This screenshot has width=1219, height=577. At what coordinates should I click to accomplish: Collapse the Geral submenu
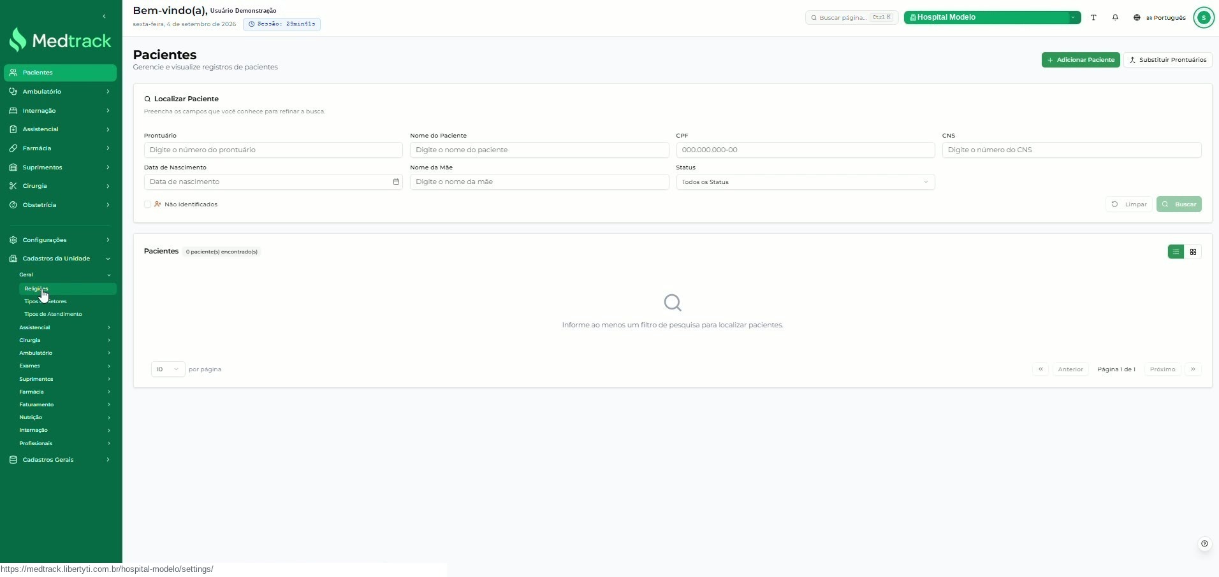pyautogui.click(x=65, y=274)
